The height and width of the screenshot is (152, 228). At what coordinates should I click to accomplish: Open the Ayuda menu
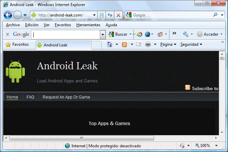click(x=111, y=25)
